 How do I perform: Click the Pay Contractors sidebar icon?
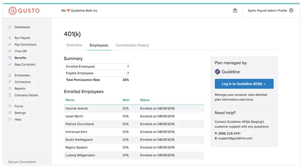(x=10, y=44)
